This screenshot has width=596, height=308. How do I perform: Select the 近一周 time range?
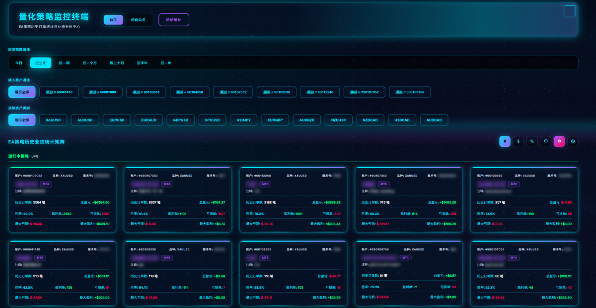65,63
